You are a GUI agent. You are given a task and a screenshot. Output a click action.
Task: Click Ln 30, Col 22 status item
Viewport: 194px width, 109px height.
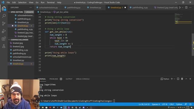(144, 104)
